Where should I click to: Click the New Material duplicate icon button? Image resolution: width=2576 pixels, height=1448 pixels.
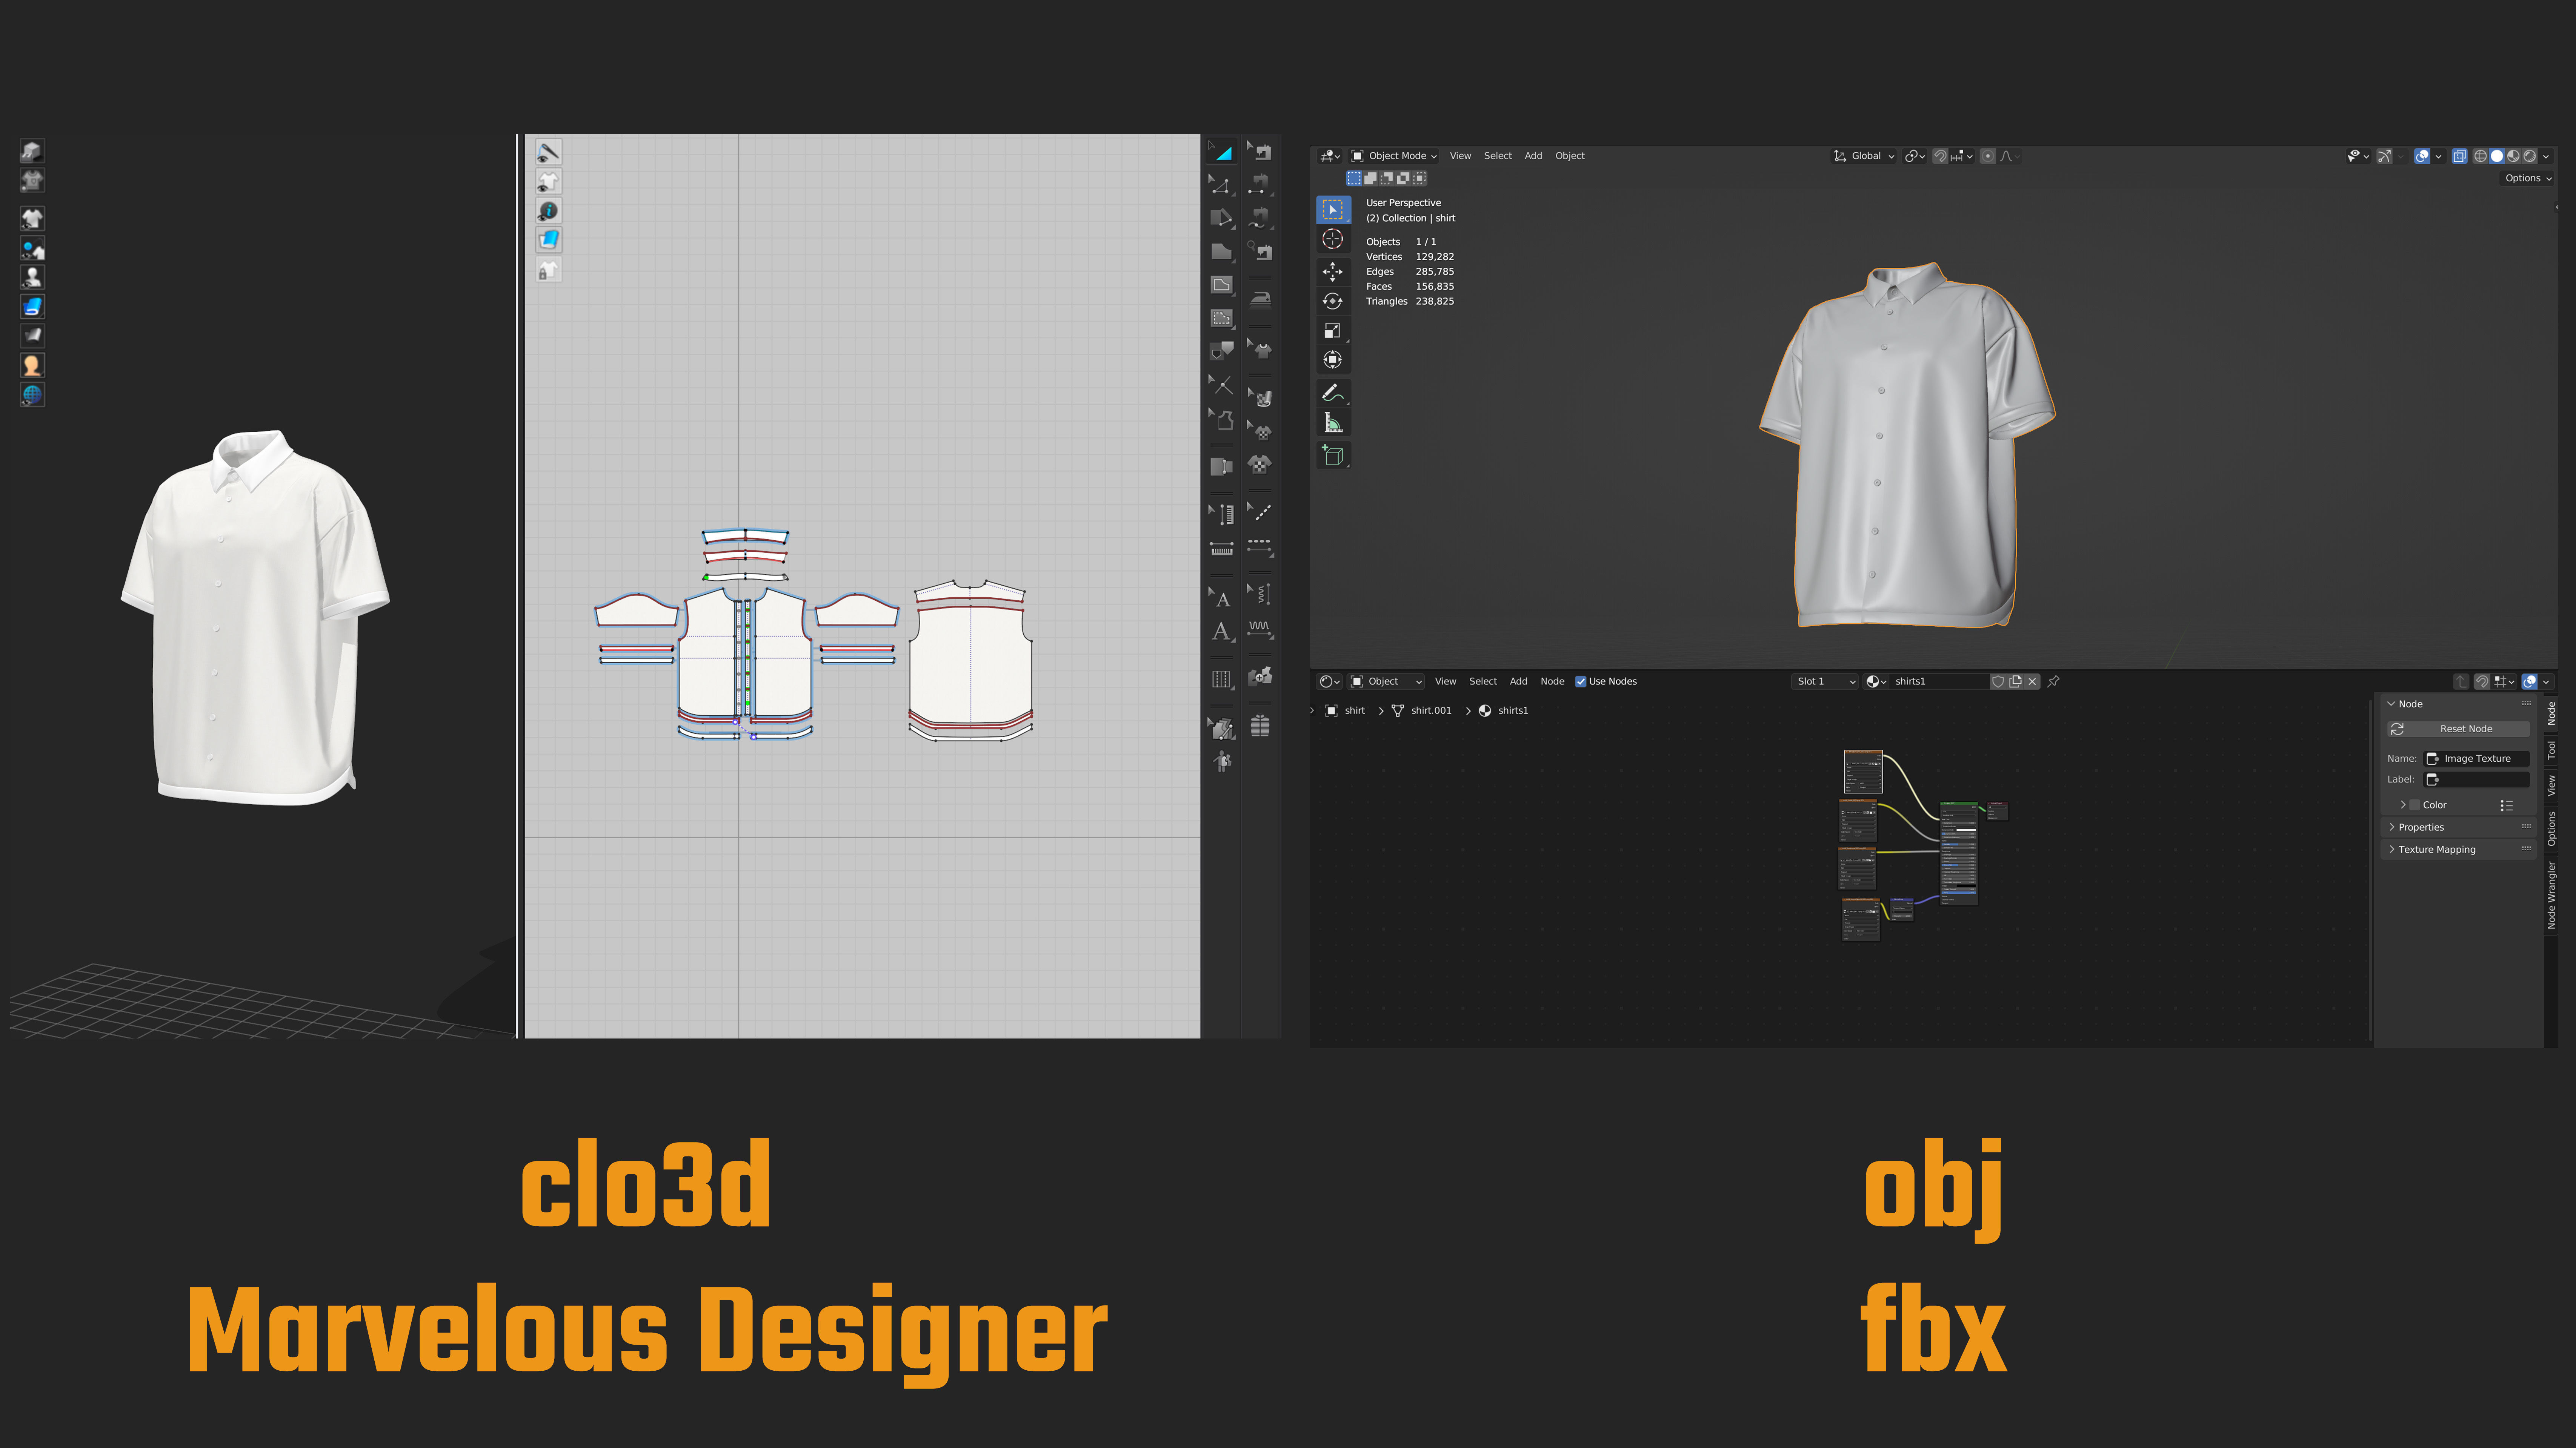[2015, 681]
